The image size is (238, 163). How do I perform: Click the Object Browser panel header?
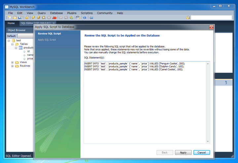20,30
